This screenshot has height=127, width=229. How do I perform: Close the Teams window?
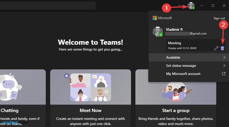pos(224,6)
